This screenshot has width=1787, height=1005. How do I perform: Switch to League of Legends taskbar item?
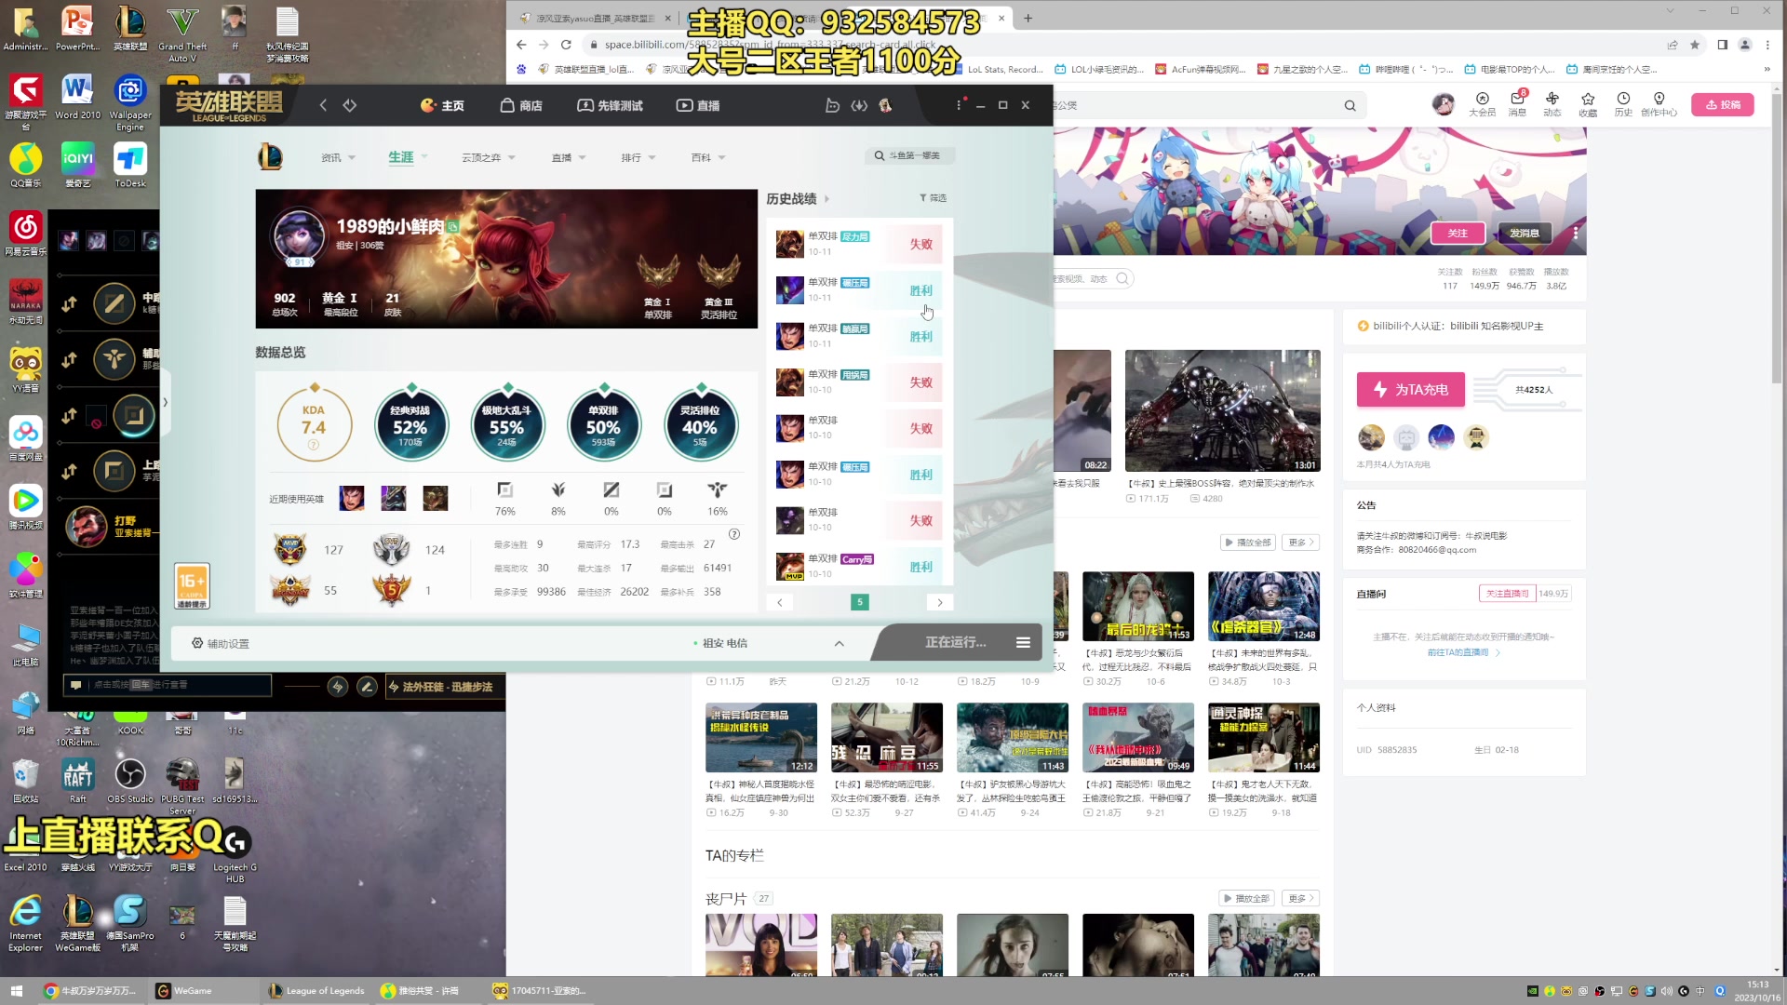(316, 990)
